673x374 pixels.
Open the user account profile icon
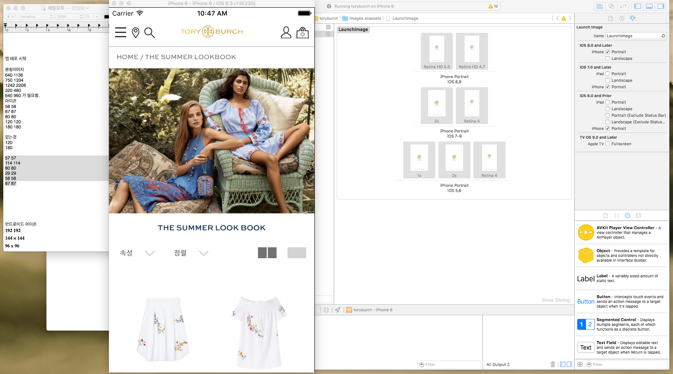click(286, 32)
